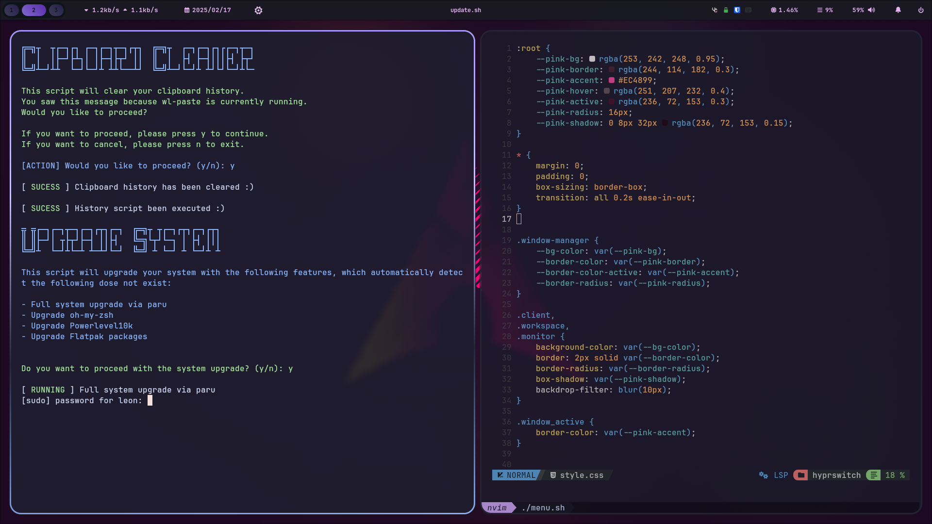The image size is (932, 524).
Task: Click the upload speed arrow indicator
Action: pos(125,10)
